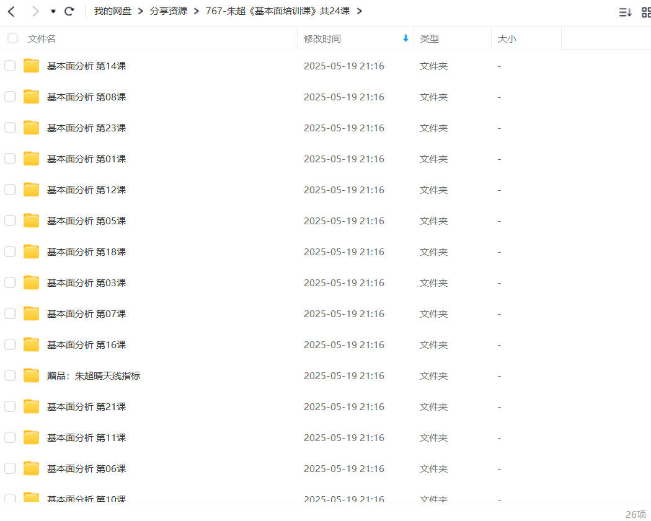651x521 pixels.
Task: Click folder icon of 基本面分析 第01课
Action: click(31, 159)
